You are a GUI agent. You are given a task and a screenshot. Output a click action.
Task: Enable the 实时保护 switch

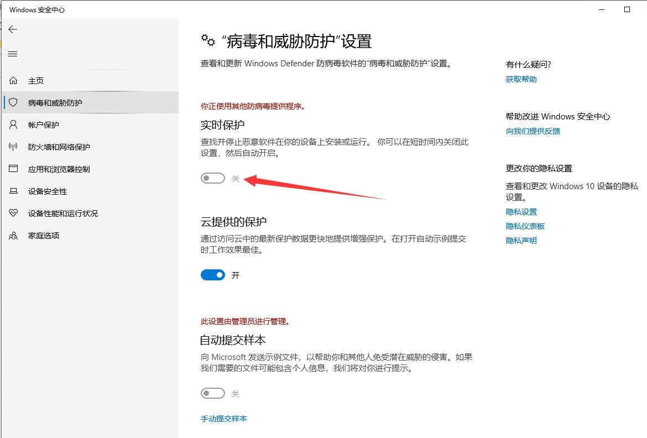click(x=212, y=178)
